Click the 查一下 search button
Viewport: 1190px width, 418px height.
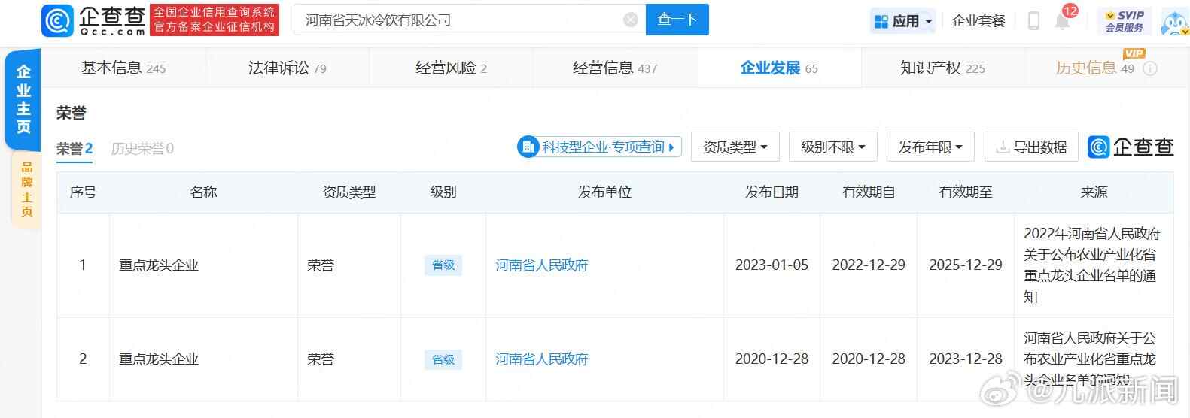point(677,20)
